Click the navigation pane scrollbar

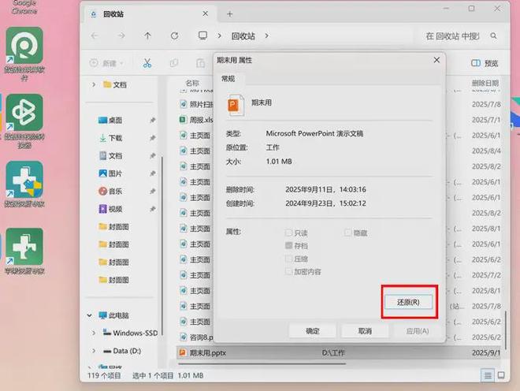point(162,246)
